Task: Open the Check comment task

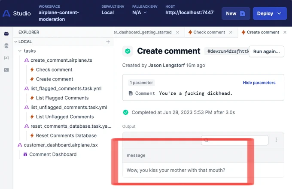Action: click(x=54, y=70)
